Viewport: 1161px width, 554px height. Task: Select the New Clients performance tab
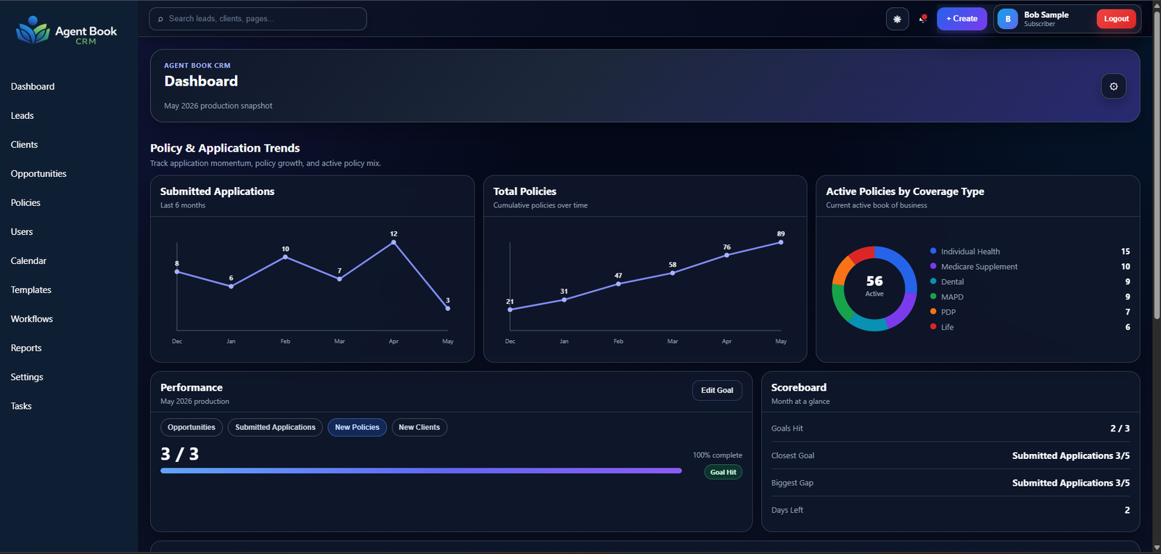[x=419, y=427]
